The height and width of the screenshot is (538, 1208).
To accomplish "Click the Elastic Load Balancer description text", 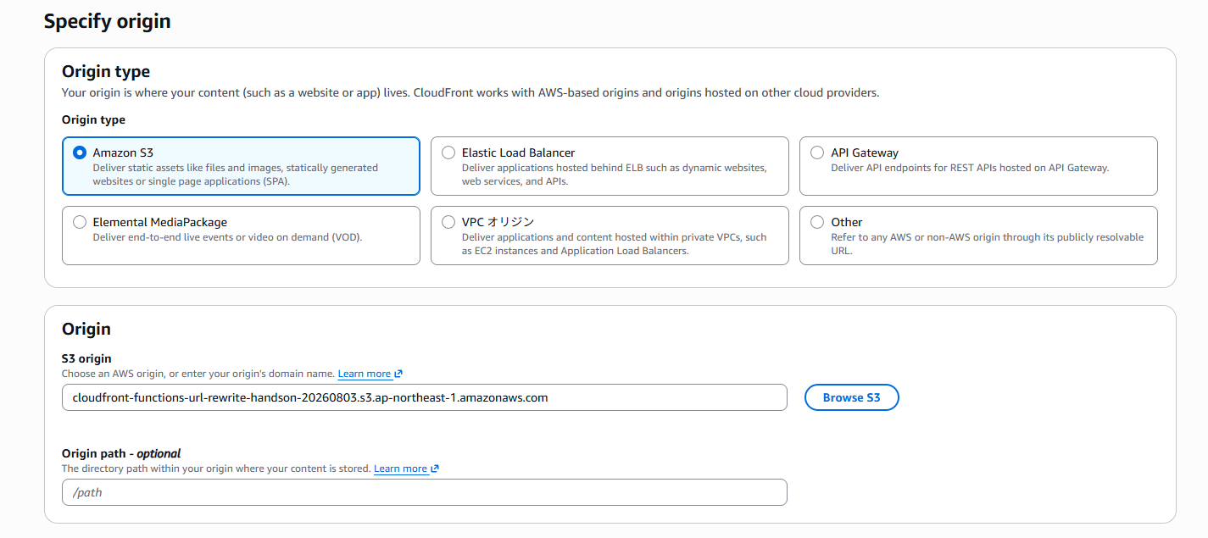I will pyautogui.click(x=615, y=175).
